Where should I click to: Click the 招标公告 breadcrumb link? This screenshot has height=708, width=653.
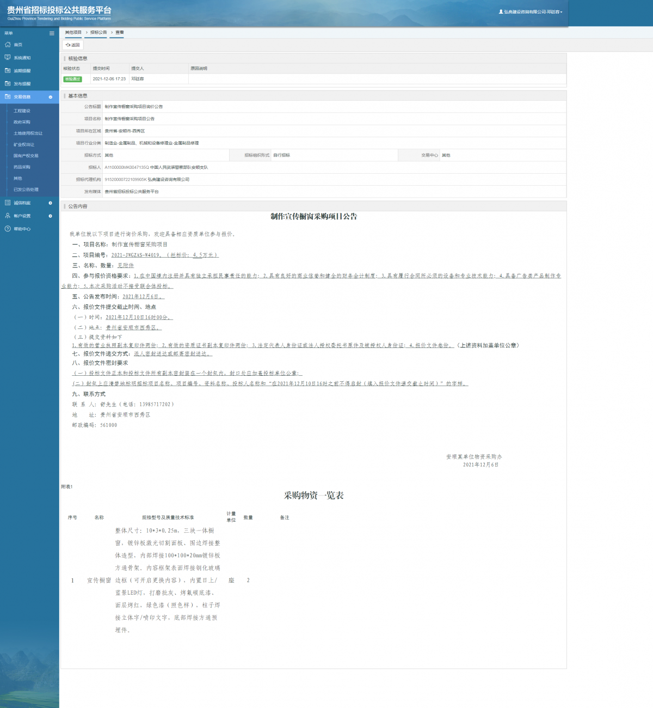98,33
